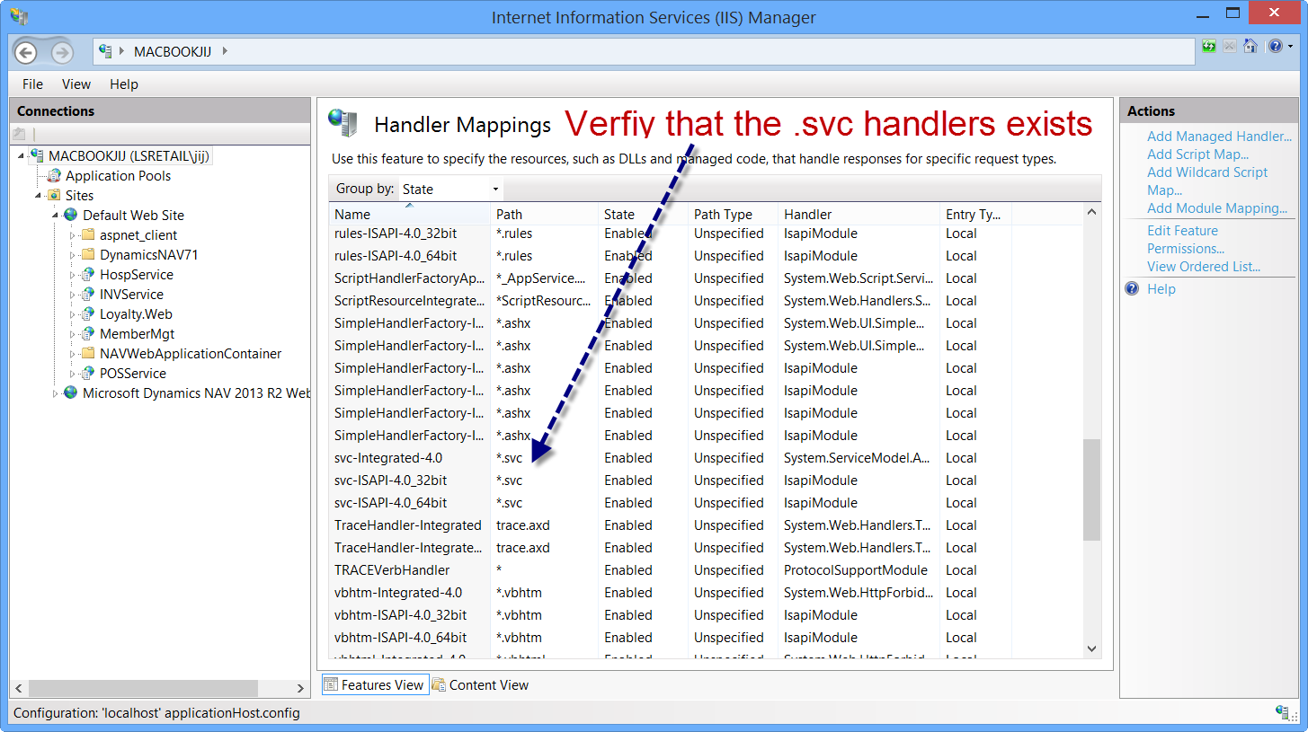Click the Default Web Site globe icon
The image size is (1308, 732).
71,216
